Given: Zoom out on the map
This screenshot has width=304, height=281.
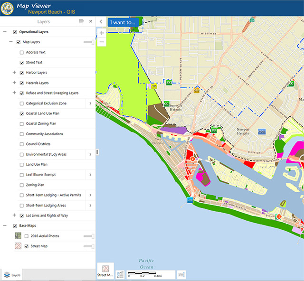Looking at the screenshot, I should coord(102,42).
